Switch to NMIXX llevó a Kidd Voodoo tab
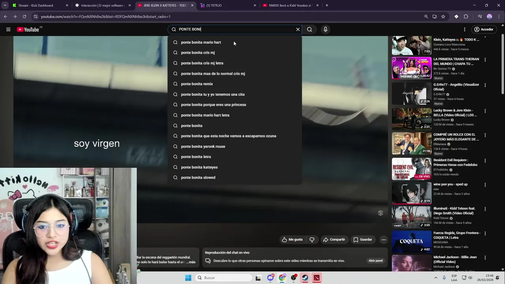Viewport: 505px width, 284px height. point(290,6)
